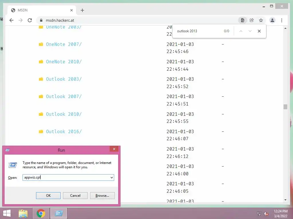Image resolution: width=293 pixels, height=219 pixels.
Task: Click the timestamp 22:45:52
Action: click(x=177, y=86)
